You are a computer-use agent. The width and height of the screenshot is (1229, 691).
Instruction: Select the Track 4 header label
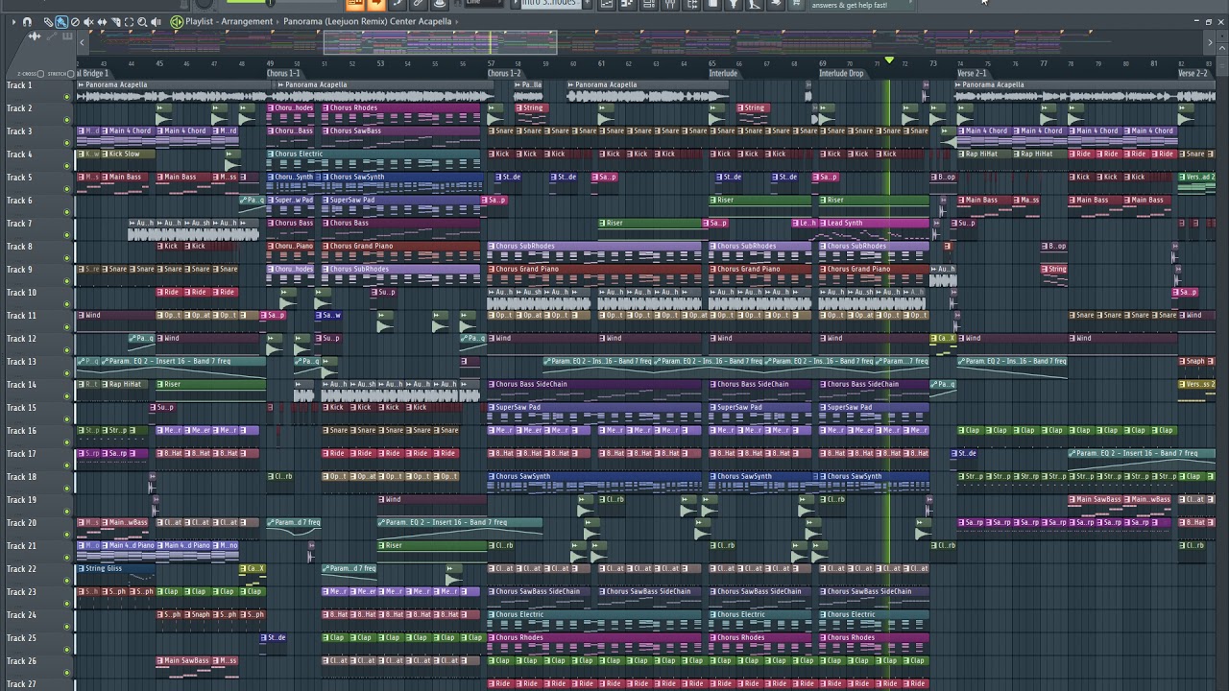tap(20, 155)
